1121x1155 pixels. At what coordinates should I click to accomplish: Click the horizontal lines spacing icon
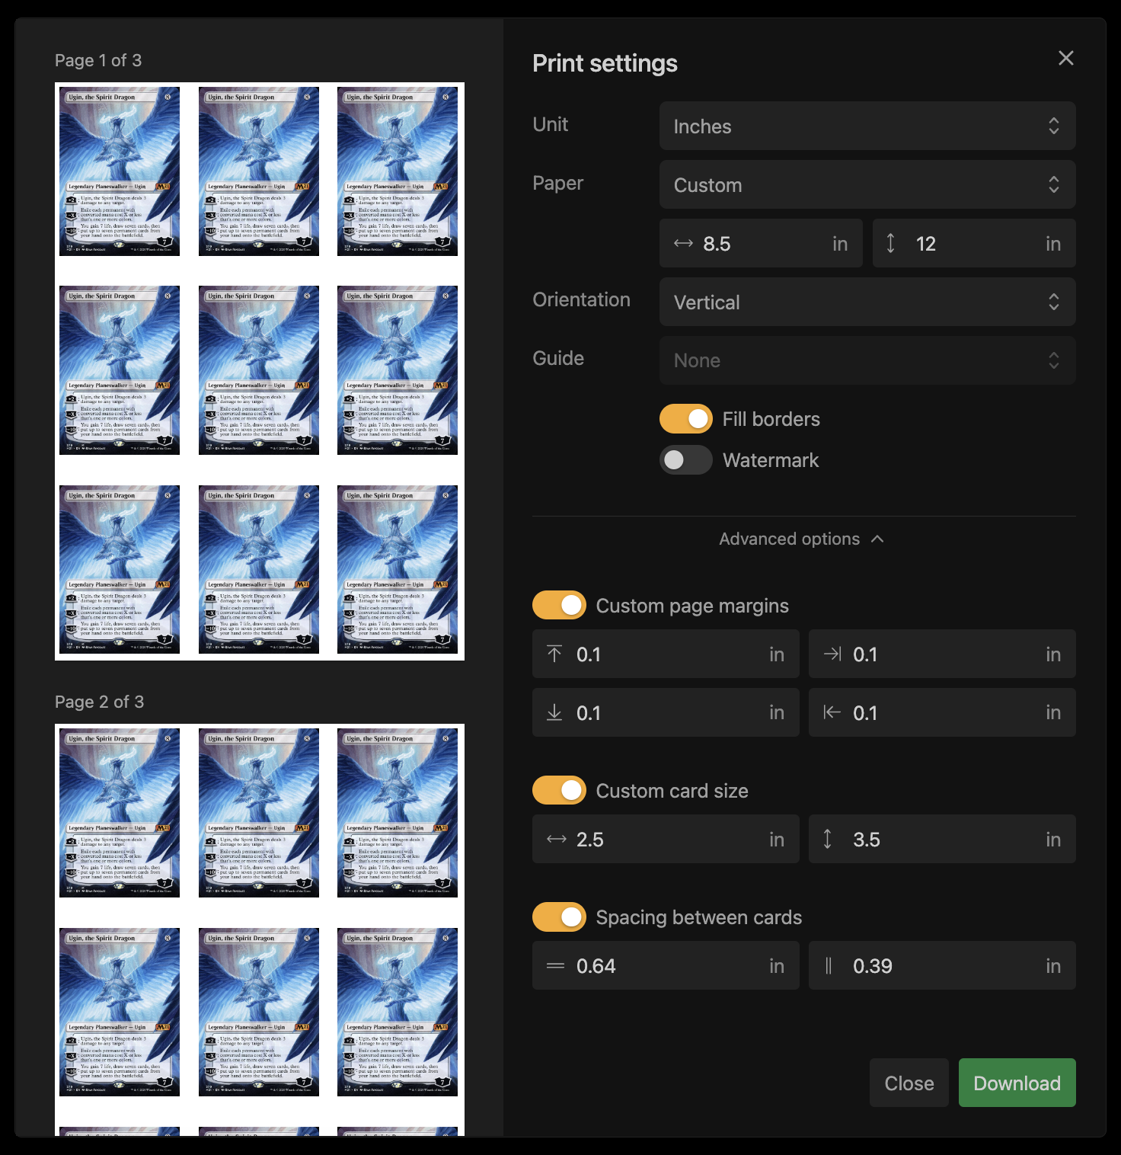(555, 965)
